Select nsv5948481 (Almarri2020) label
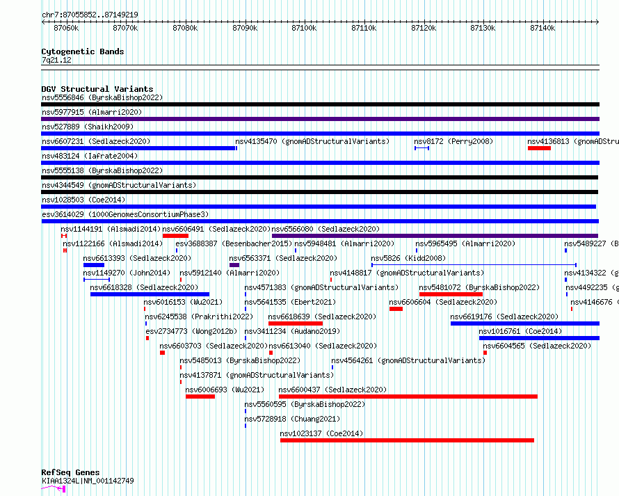The image size is (619, 496). pyautogui.click(x=344, y=243)
